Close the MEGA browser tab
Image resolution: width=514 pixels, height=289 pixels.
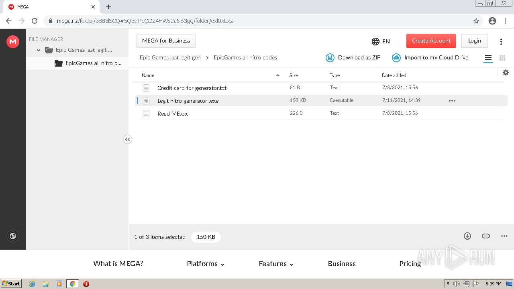[93, 7]
